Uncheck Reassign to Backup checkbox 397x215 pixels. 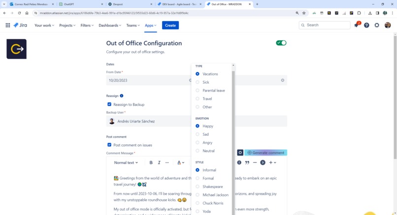click(x=109, y=104)
